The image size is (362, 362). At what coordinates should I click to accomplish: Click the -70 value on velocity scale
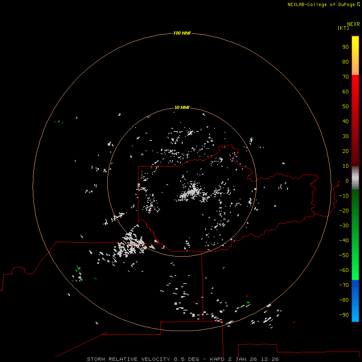coord(344,285)
